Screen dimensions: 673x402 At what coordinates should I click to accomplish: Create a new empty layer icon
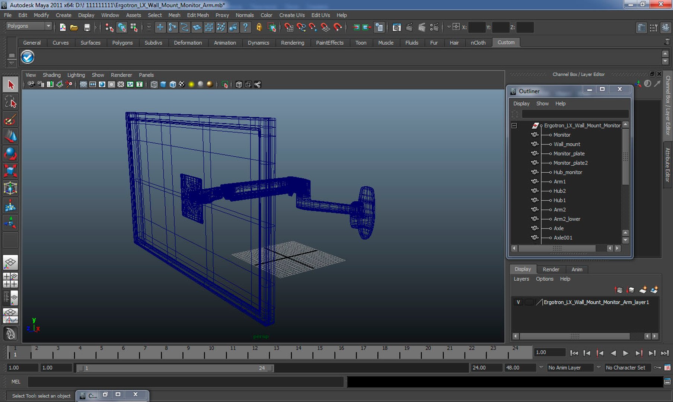643,290
